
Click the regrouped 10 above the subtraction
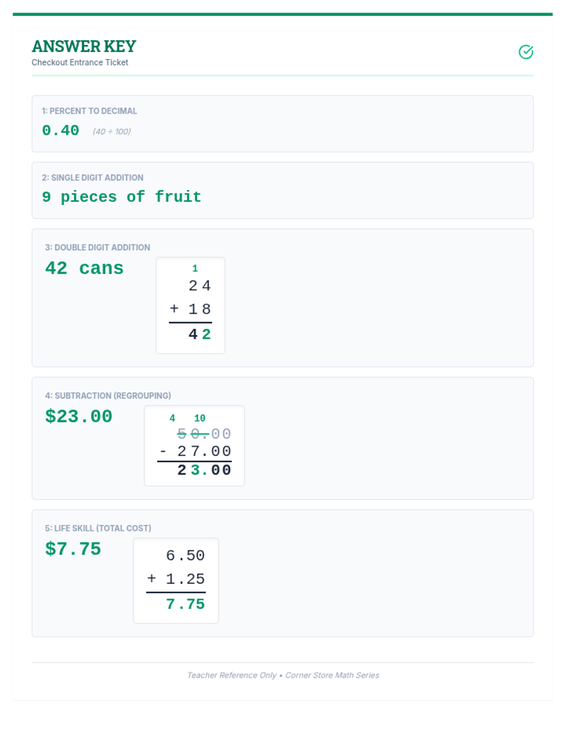point(200,418)
